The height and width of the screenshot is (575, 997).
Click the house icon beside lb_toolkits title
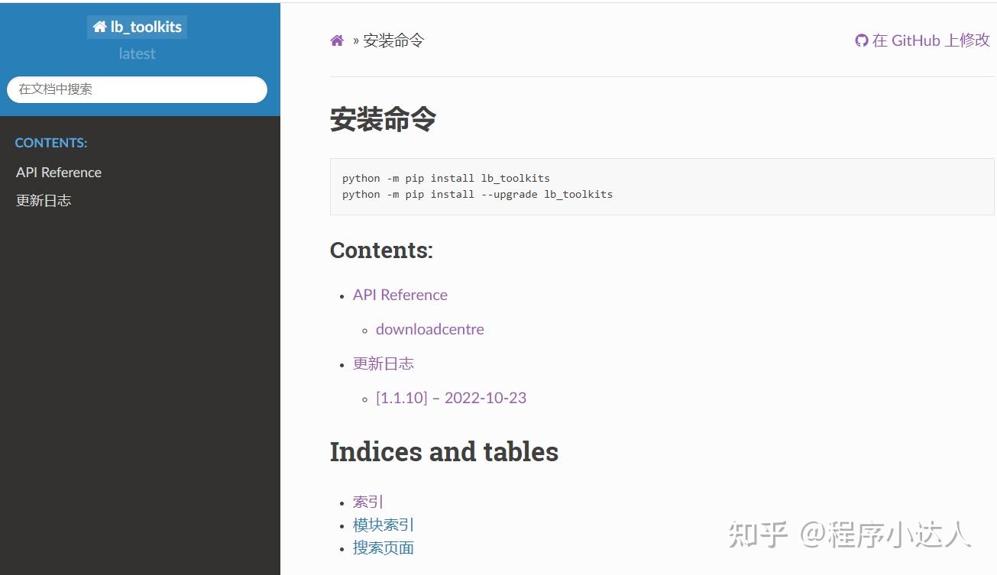(x=99, y=26)
